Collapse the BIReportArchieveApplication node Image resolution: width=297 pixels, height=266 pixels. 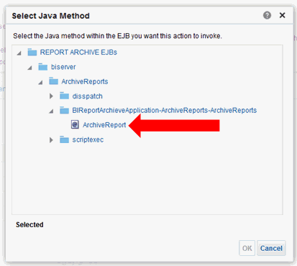(x=51, y=111)
